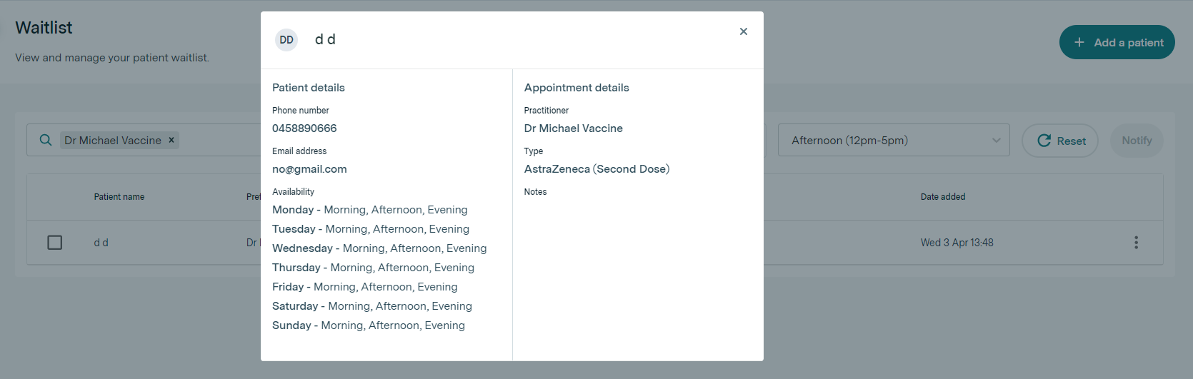Screen dimensions: 1193x379
Task: Click inside the practitioner search filter field
Action: click(x=221, y=141)
